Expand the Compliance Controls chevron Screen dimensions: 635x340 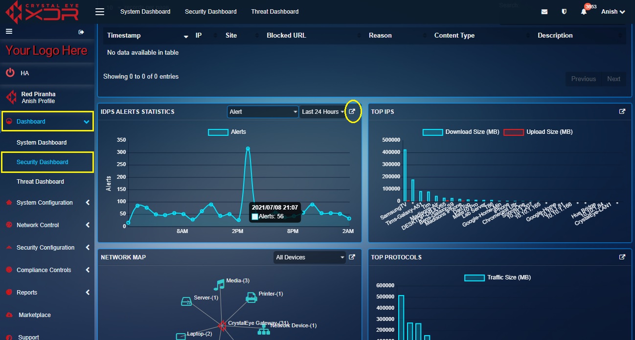coord(88,270)
